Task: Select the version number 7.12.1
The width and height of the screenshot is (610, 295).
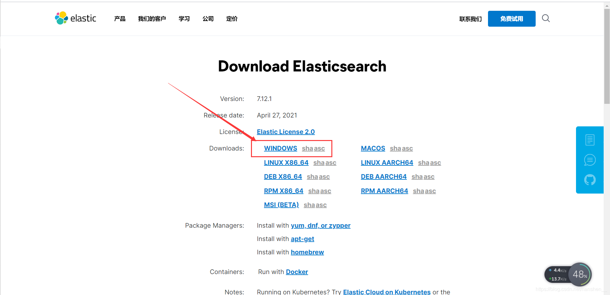Action: (x=264, y=99)
